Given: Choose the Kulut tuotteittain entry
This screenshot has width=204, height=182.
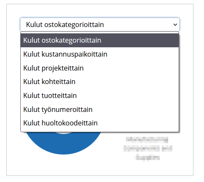Looking at the screenshot, I should pyautogui.click(x=100, y=95).
